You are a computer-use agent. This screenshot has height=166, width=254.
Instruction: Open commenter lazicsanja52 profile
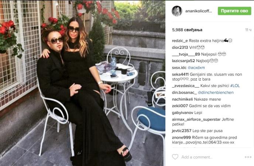pos(183,61)
